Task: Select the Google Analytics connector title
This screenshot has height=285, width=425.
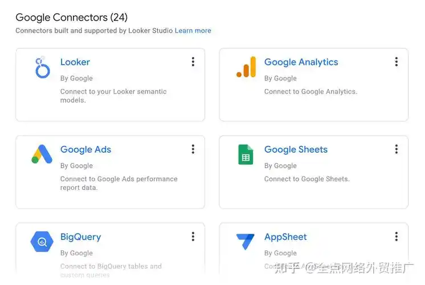Action: click(301, 62)
